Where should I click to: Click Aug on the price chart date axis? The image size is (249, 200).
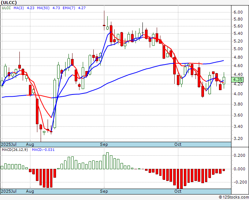tap(30, 144)
